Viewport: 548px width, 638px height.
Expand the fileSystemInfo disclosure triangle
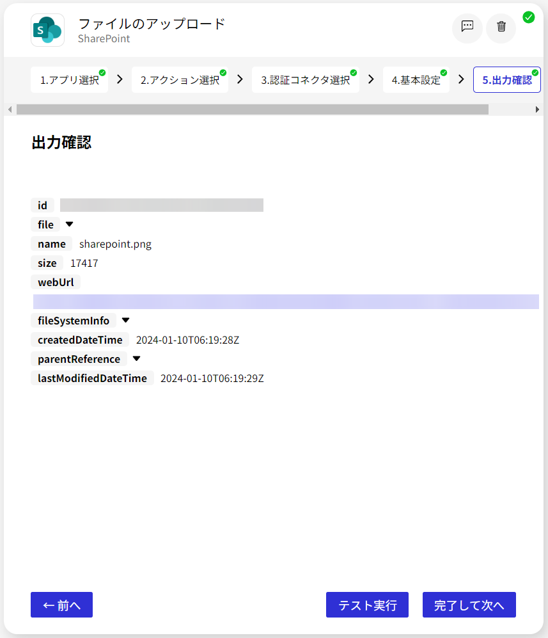click(x=125, y=320)
